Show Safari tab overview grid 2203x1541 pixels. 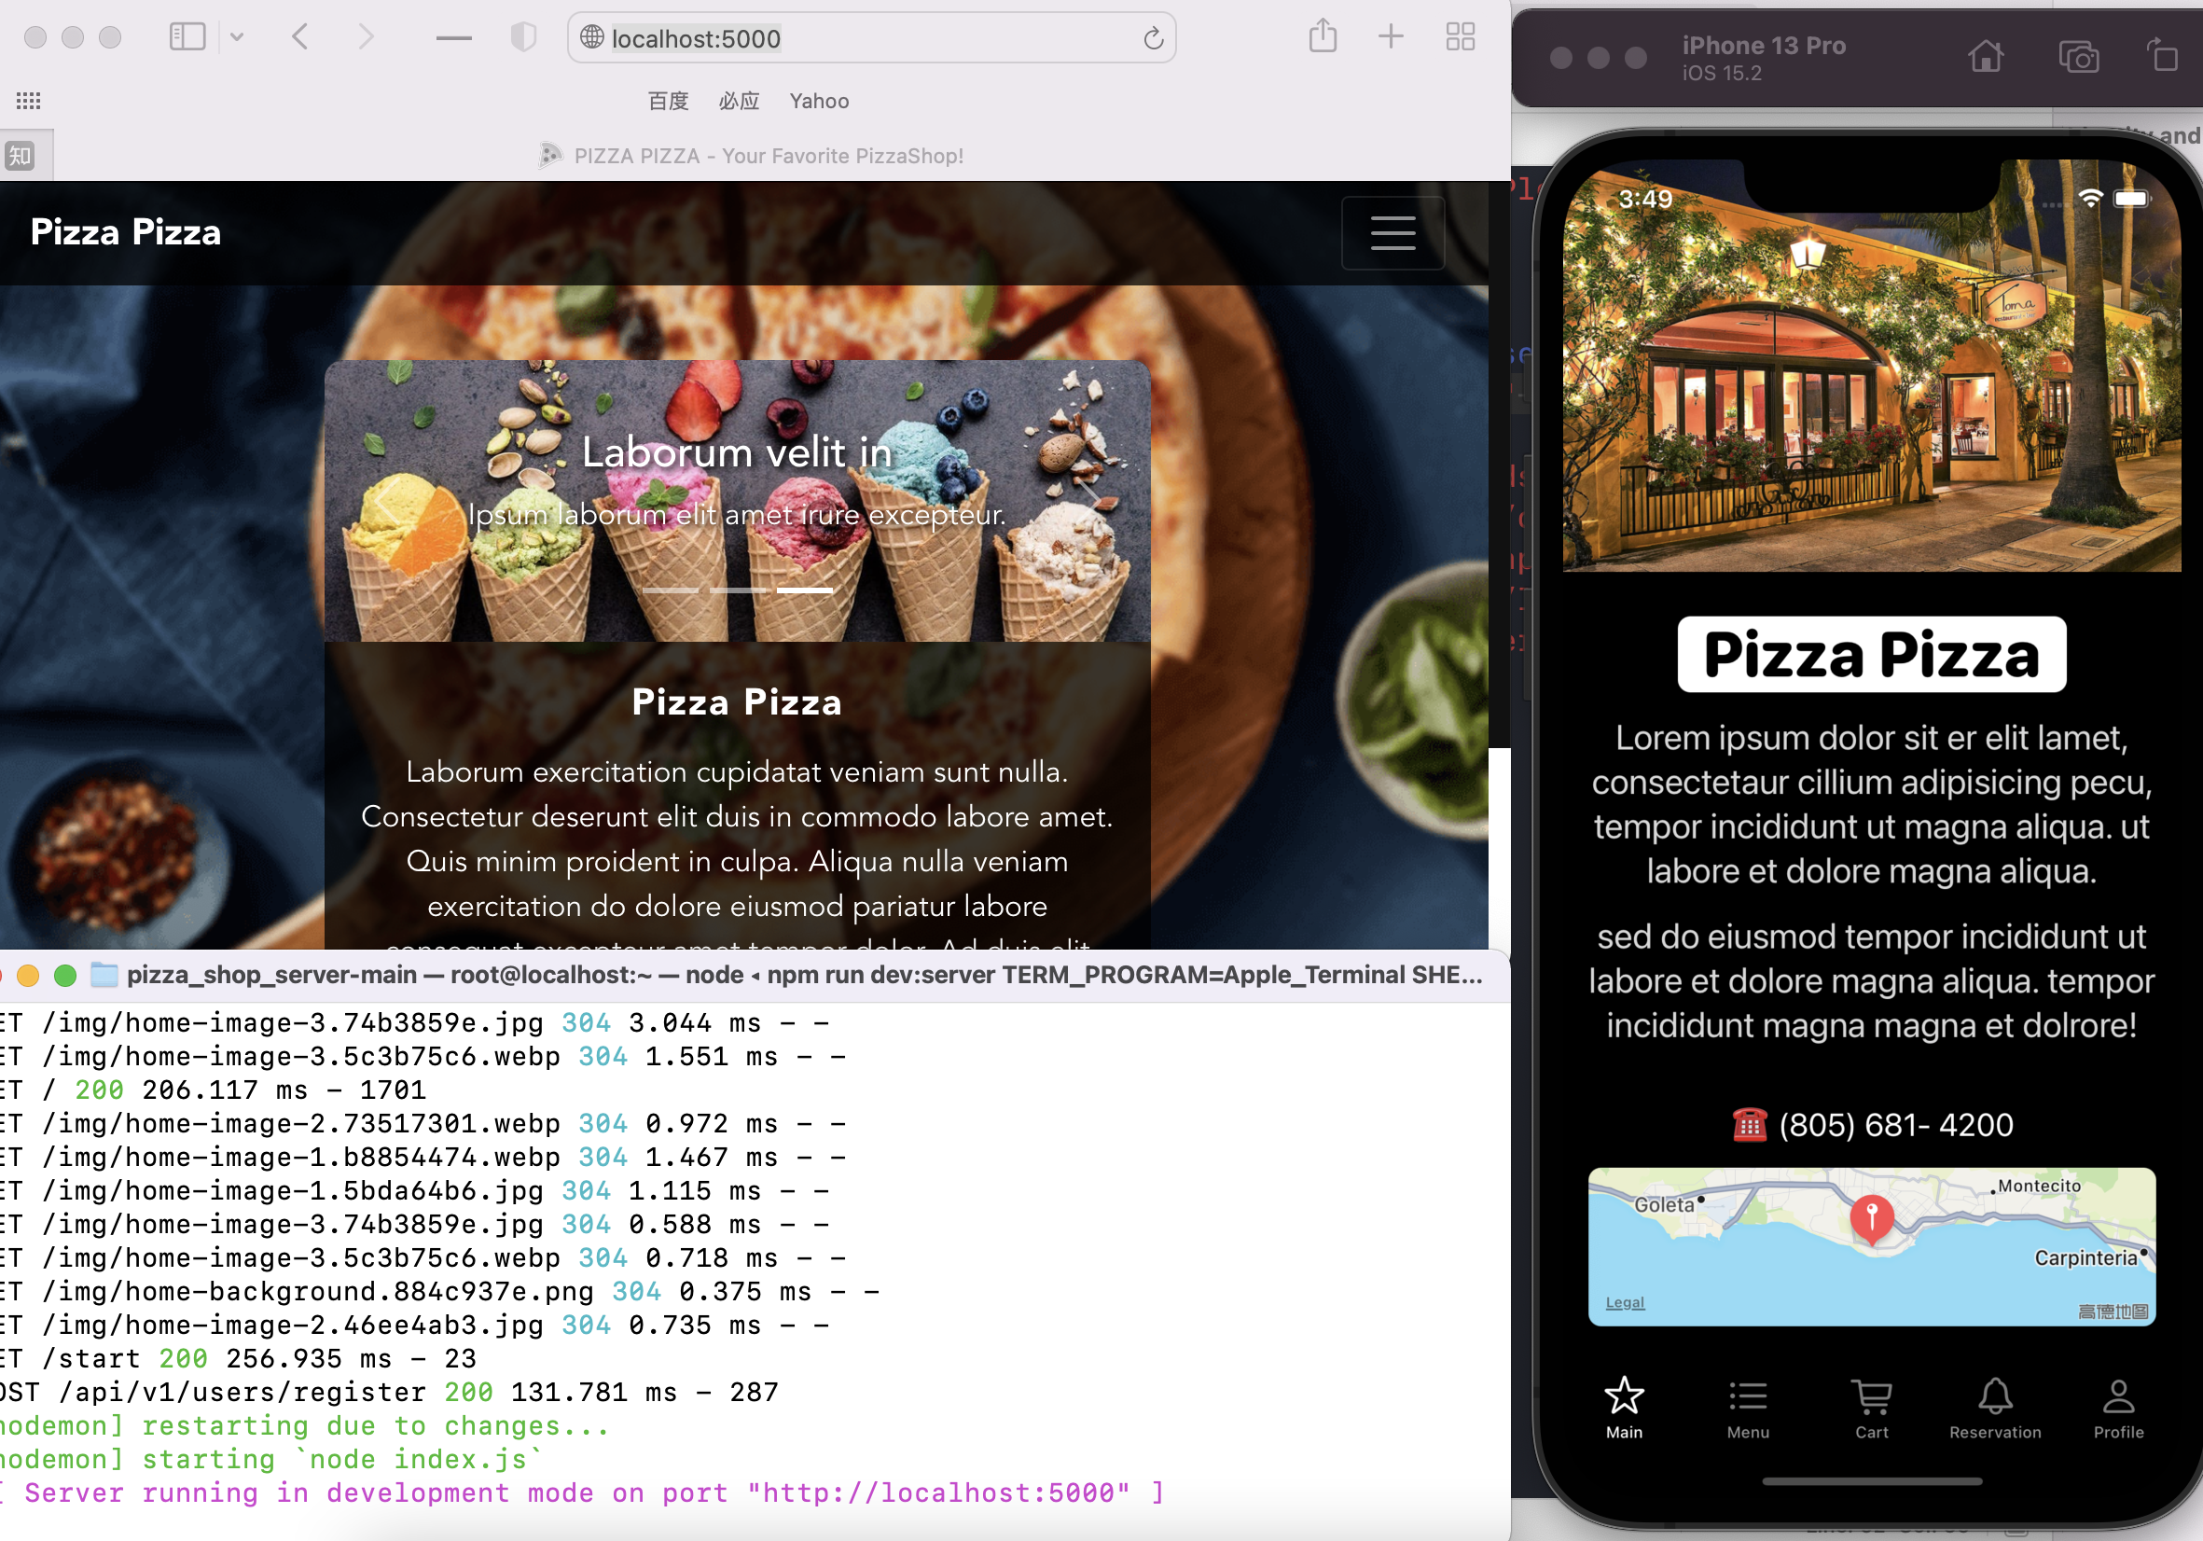click(x=1461, y=36)
